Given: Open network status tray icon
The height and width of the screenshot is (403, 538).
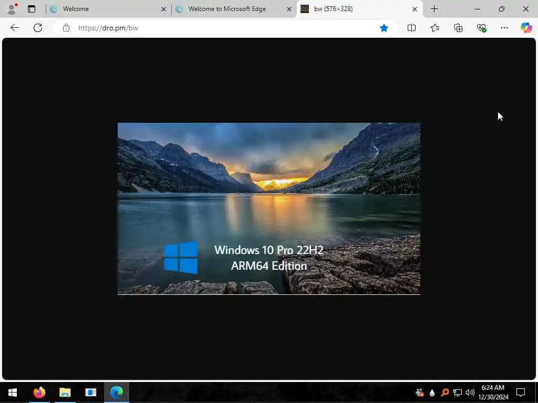Looking at the screenshot, I should (x=458, y=393).
